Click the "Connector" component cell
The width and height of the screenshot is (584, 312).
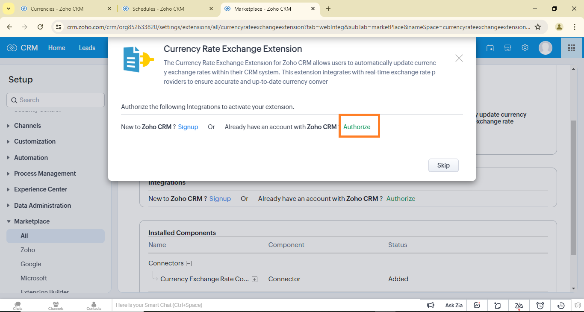pyautogui.click(x=284, y=279)
